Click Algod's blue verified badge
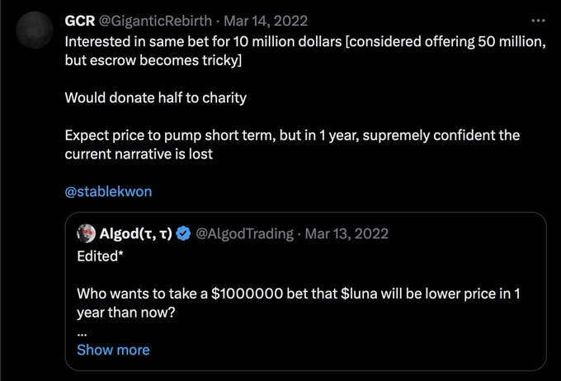This screenshot has width=561, height=381. pos(182,233)
